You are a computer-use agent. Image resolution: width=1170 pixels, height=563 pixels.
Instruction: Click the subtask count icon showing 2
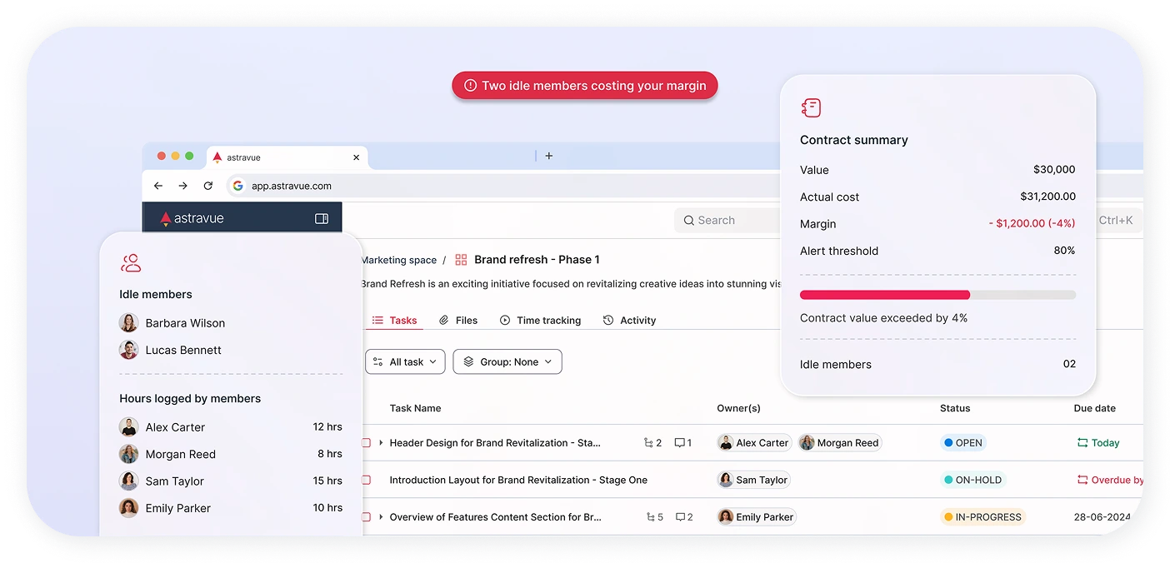[653, 443]
